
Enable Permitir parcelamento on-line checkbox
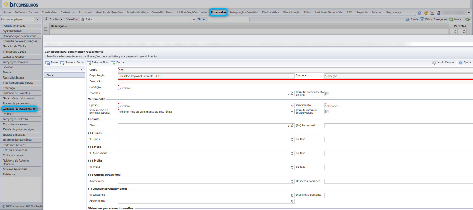point(327,94)
